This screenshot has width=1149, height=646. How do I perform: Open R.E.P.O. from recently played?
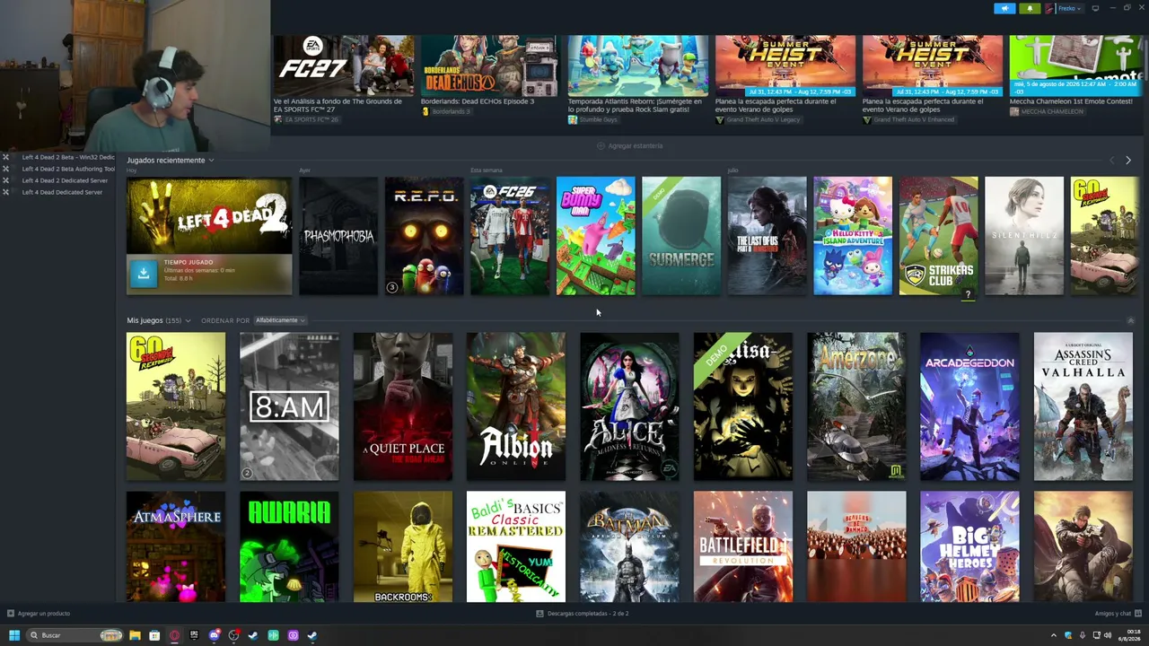[x=425, y=236]
